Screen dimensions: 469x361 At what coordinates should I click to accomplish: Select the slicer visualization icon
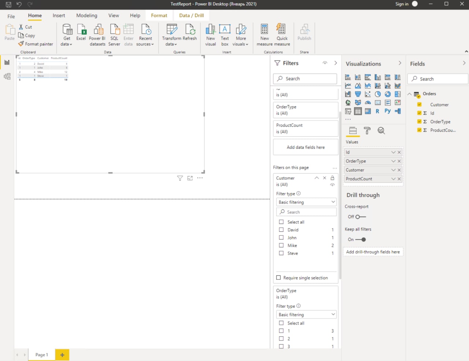point(348,111)
